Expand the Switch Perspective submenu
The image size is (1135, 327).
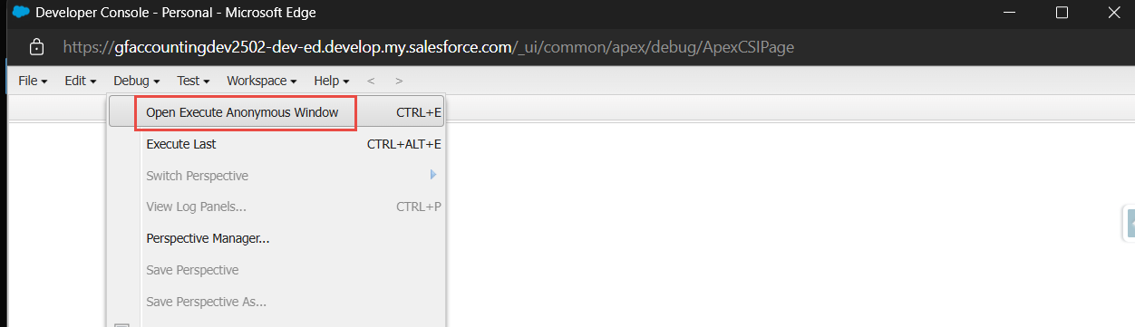(x=276, y=175)
